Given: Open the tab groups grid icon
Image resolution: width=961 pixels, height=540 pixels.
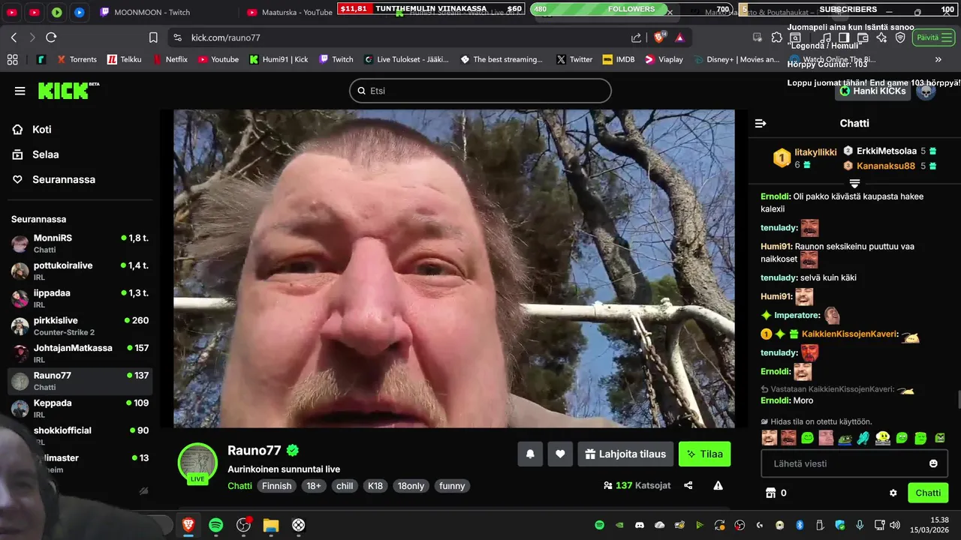Looking at the screenshot, I should click(x=12, y=59).
